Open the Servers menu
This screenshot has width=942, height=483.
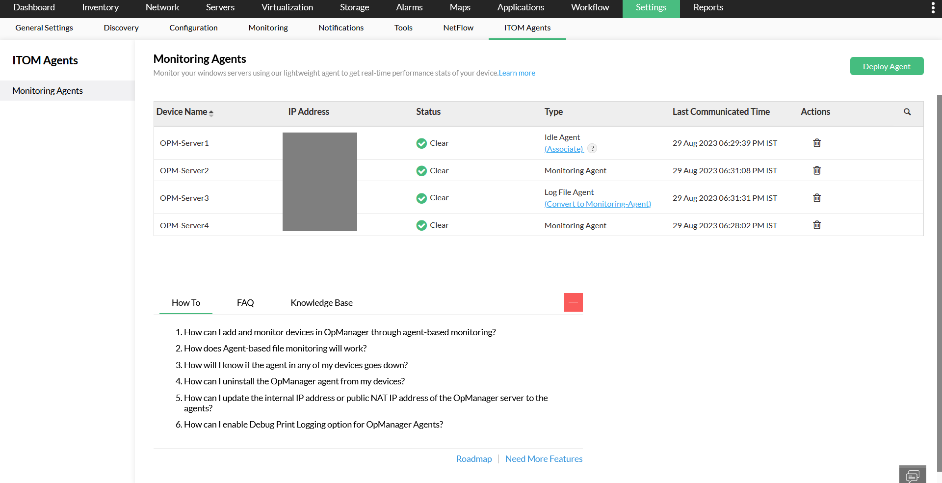click(220, 7)
